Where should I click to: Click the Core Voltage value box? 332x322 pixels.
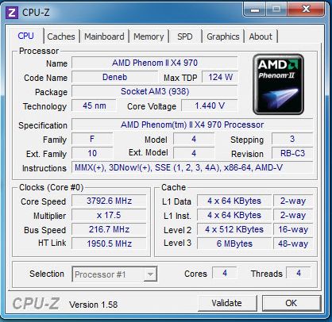[210, 105]
